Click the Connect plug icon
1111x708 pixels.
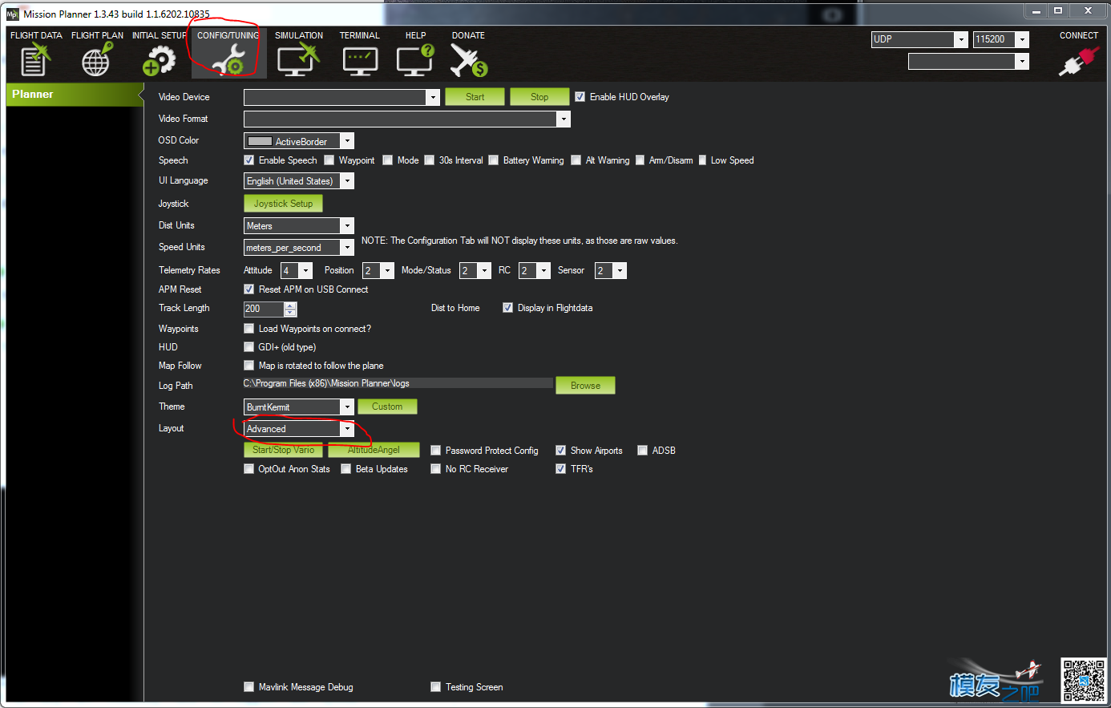[x=1078, y=61]
